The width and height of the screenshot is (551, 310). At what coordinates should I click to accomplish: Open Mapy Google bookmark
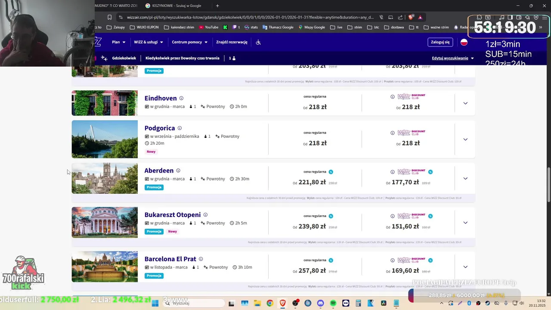pyautogui.click(x=311, y=27)
